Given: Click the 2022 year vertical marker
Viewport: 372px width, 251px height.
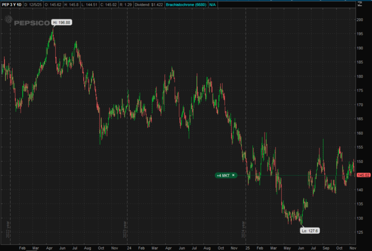Looking at the screenshot, I should pos(7,229).
